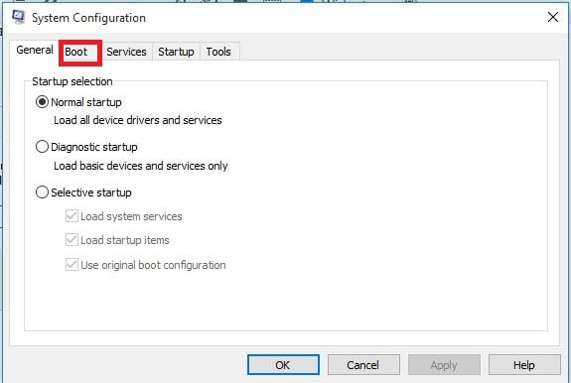
Task: Click the Cancel button
Action: click(x=363, y=365)
